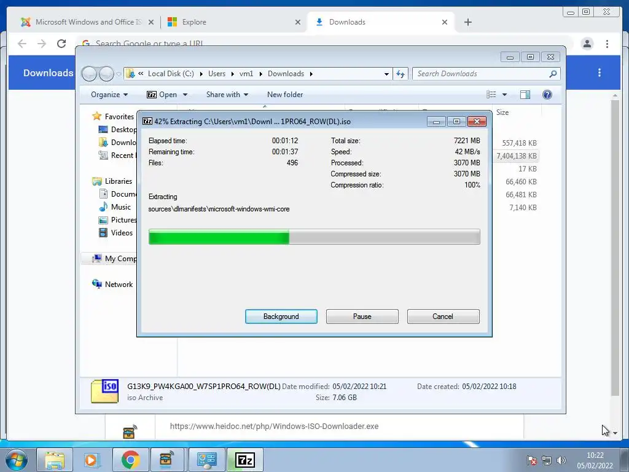Click the Action Center flag tray icon
Viewport: 629px width, 472px height.
tap(531, 460)
